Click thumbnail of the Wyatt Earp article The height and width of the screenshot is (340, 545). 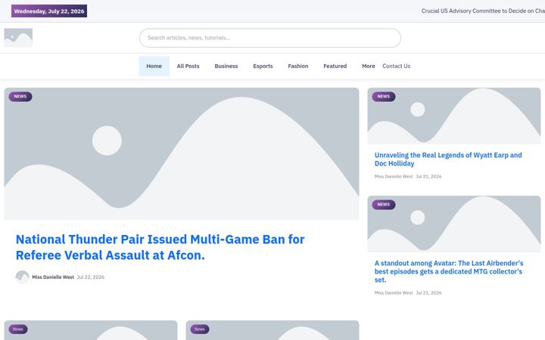(454, 116)
